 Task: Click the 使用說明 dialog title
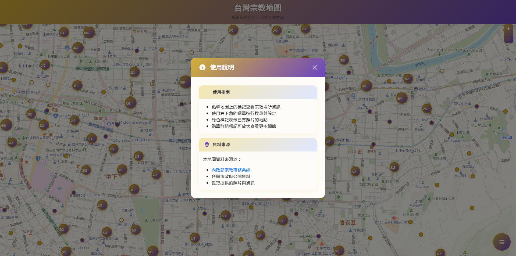point(222,67)
